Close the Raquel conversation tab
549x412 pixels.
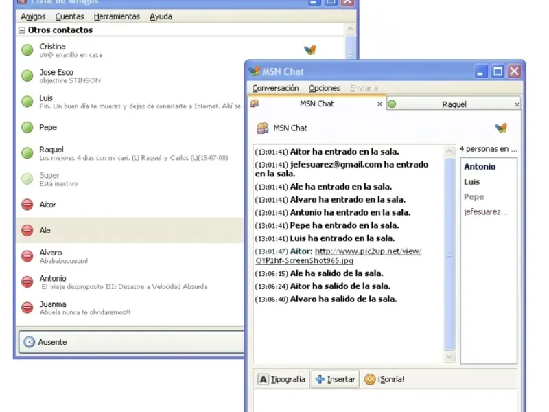pyautogui.click(x=517, y=104)
